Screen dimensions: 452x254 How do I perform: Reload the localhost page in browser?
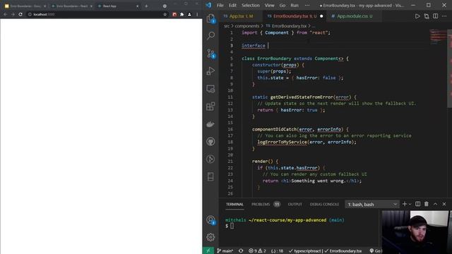[20, 14]
